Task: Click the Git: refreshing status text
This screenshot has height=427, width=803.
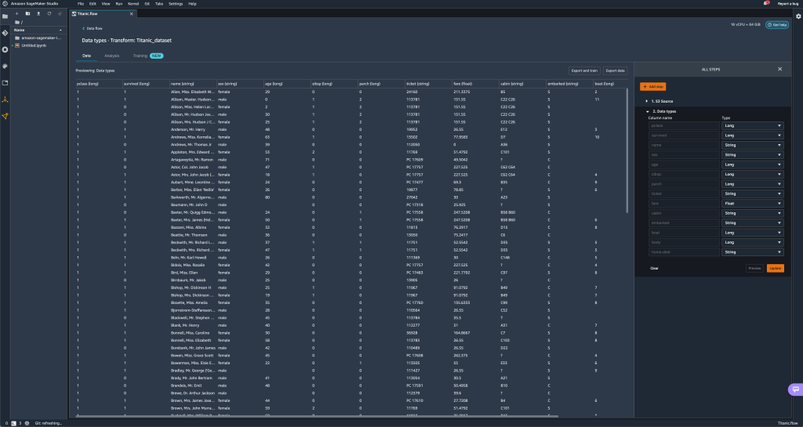Action: pyautogui.click(x=48, y=423)
